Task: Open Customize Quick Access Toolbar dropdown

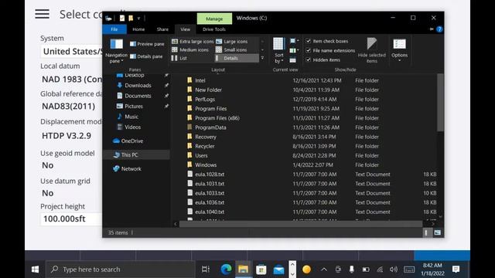Action: coord(138,19)
